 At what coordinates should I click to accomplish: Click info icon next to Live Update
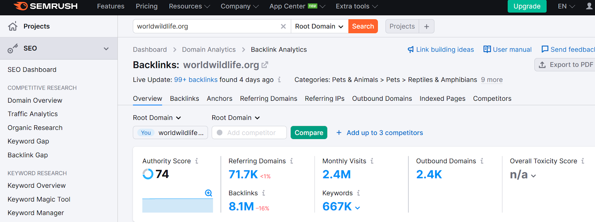point(279,80)
